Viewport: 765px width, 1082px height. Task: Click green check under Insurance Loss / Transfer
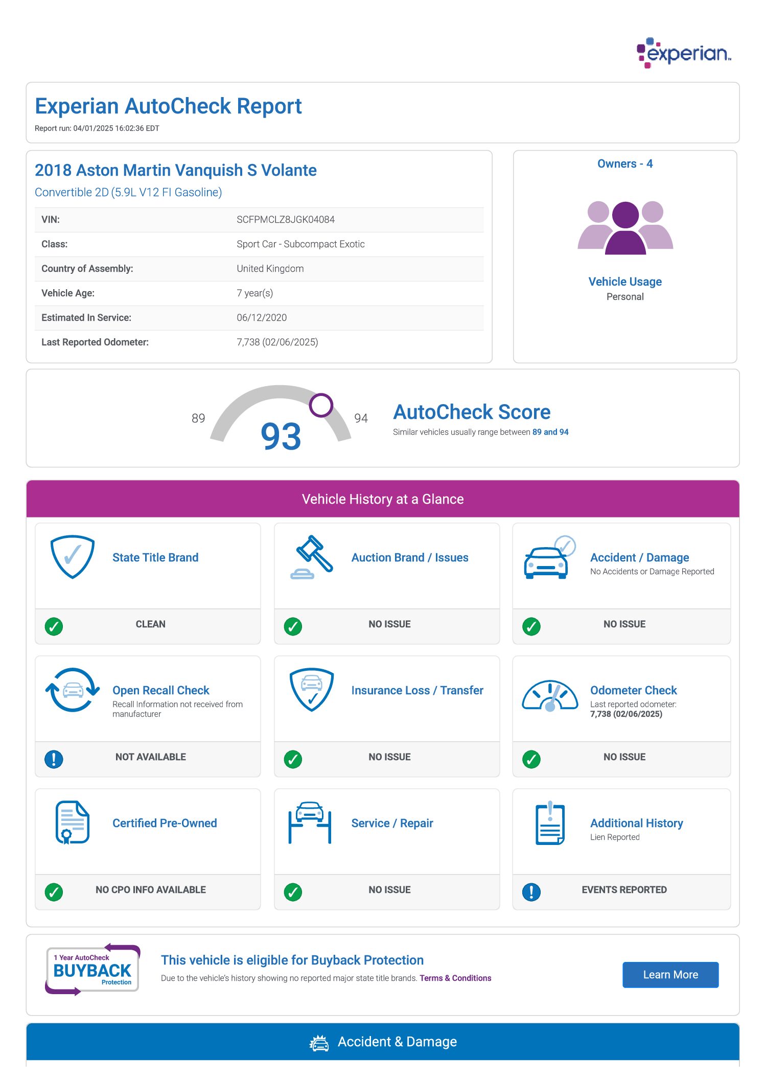click(x=293, y=759)
